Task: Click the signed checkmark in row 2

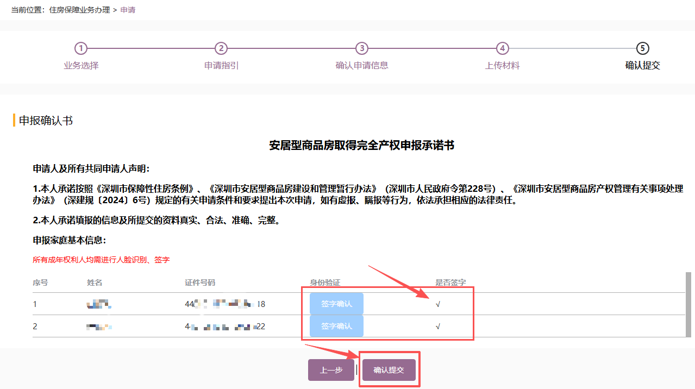Action: pos(438,327)
